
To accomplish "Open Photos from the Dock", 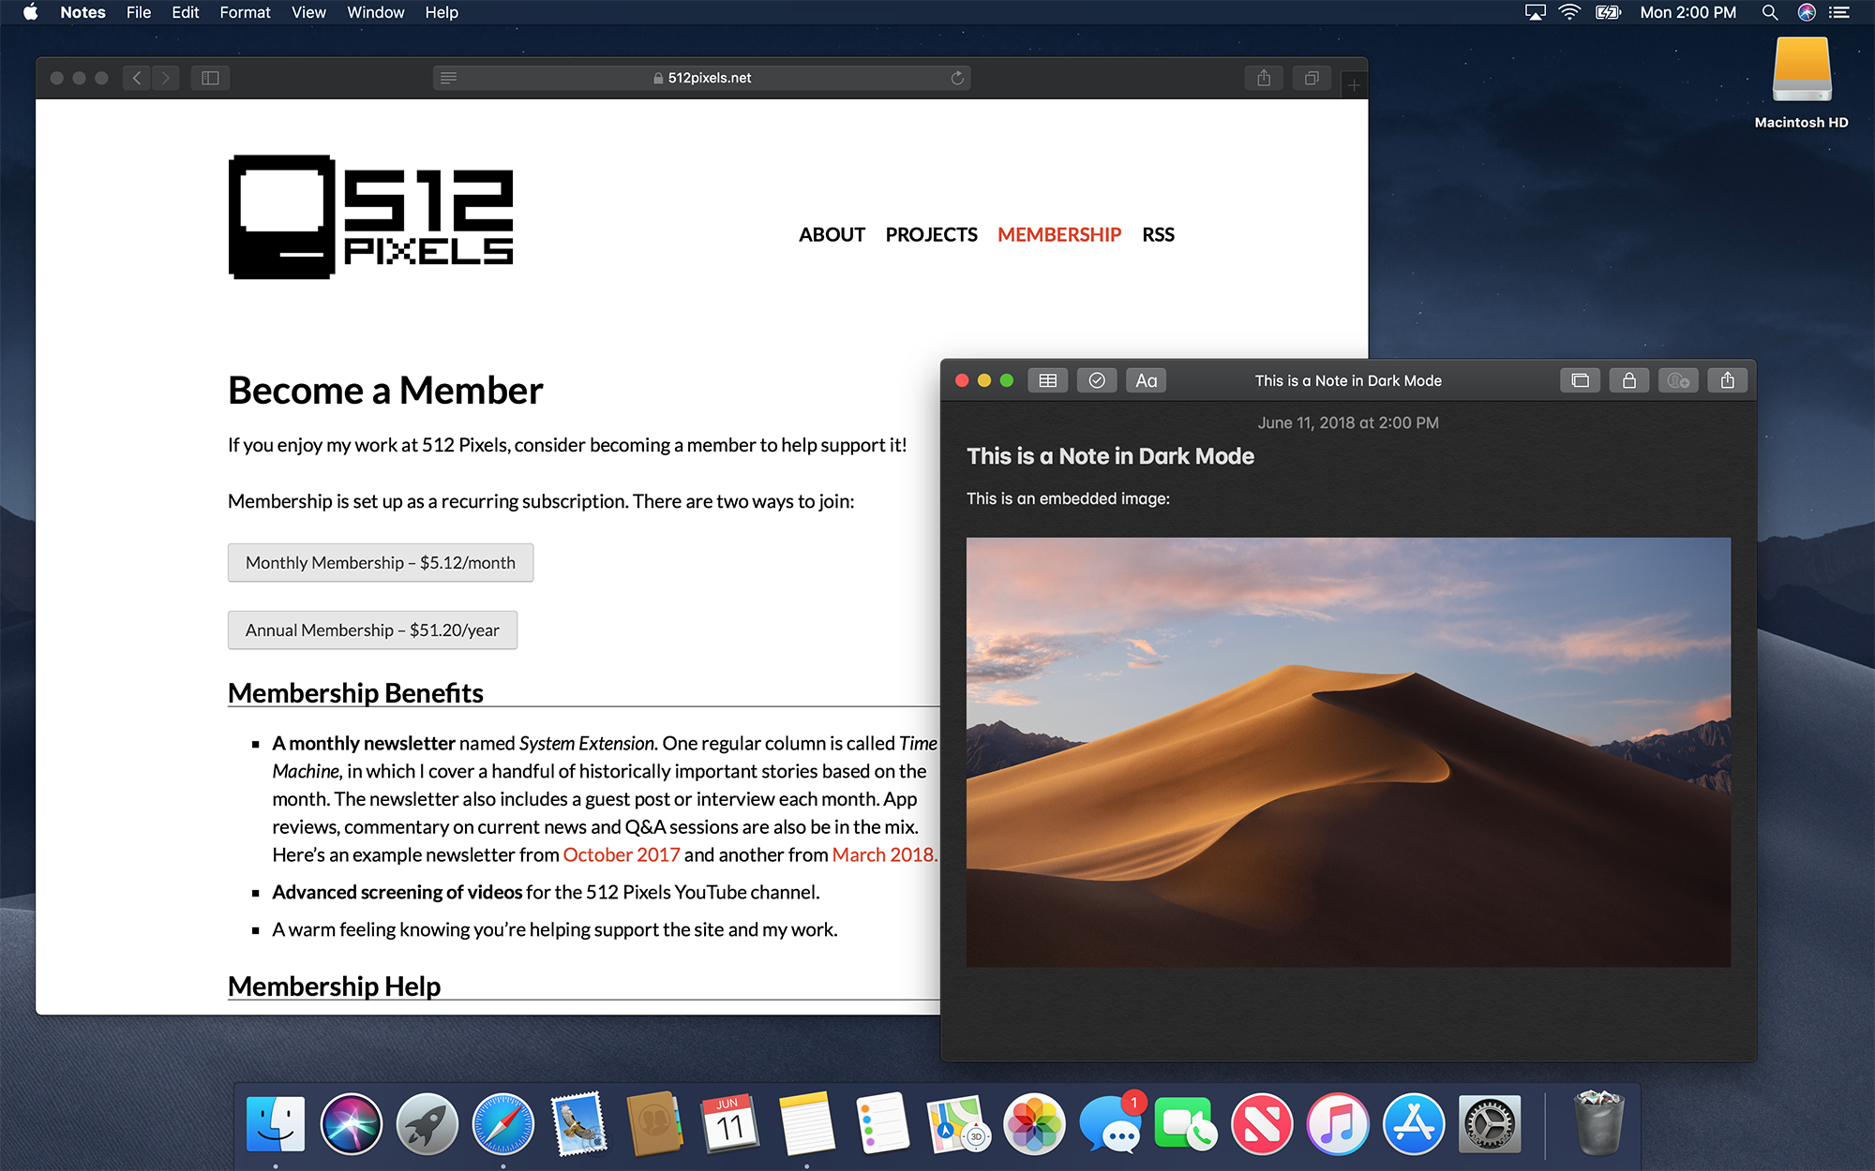I will (1034, 1123).
